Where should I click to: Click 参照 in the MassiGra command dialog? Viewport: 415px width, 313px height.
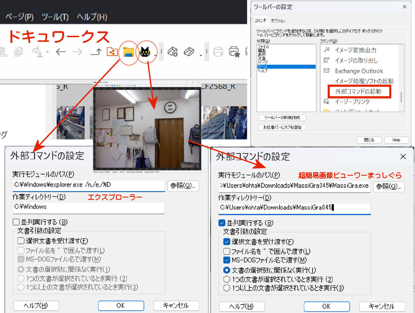tap(389, 187)
